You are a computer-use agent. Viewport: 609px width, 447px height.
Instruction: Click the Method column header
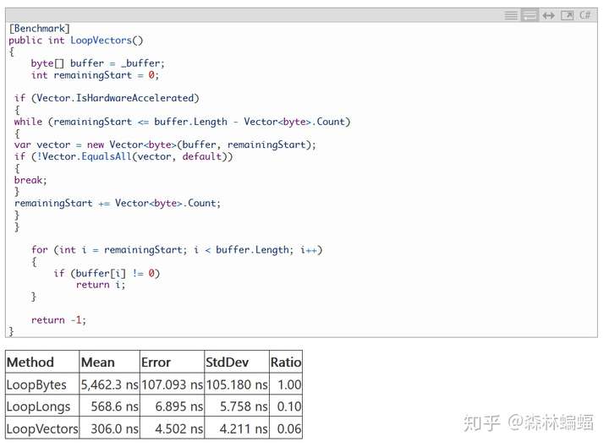[x=30, y=362]
